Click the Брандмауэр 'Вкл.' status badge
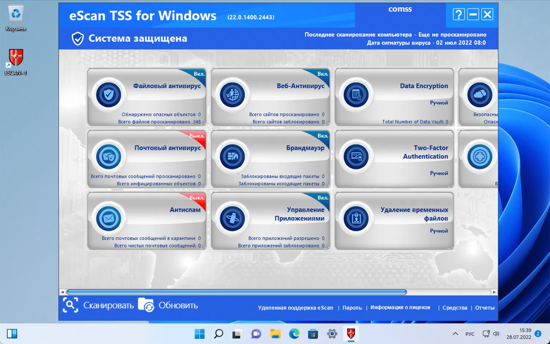The height and width of the screenshot is (344, 550). point(323,136)
